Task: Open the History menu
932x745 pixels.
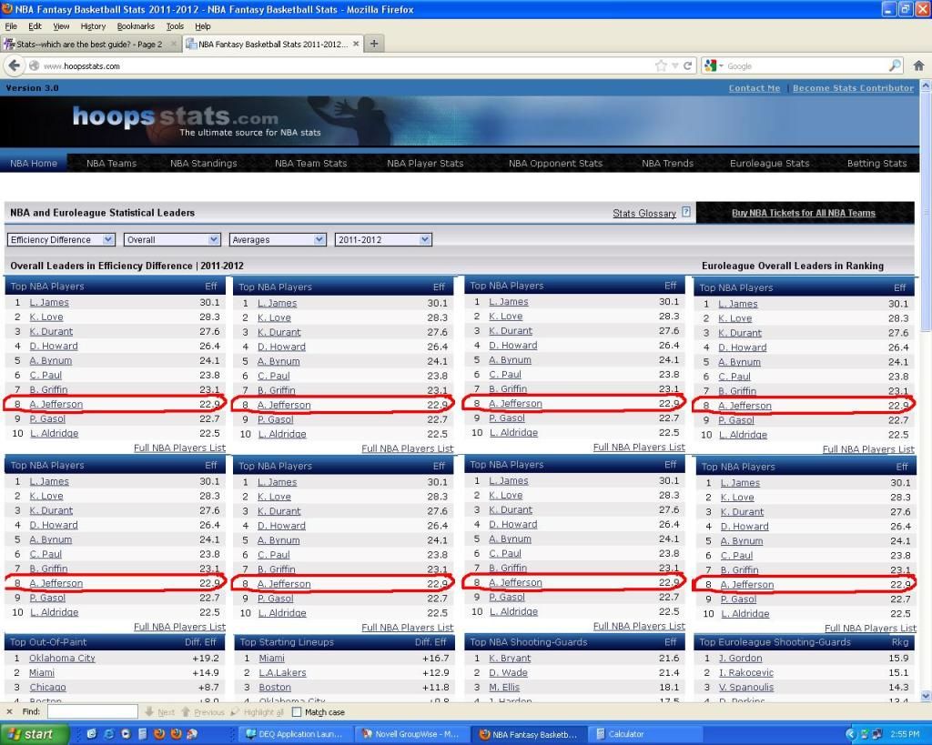Action: coord(94,26)
